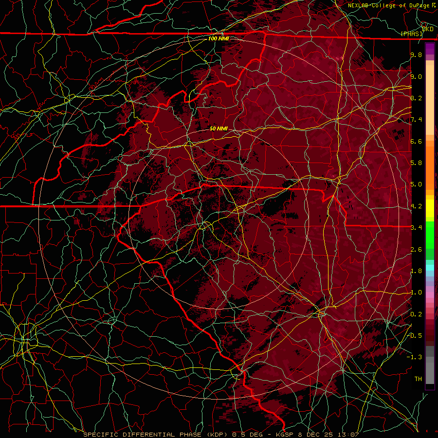Click the NEXLAB-College of DuPage label
438x438 pixels.
[388, 5]
